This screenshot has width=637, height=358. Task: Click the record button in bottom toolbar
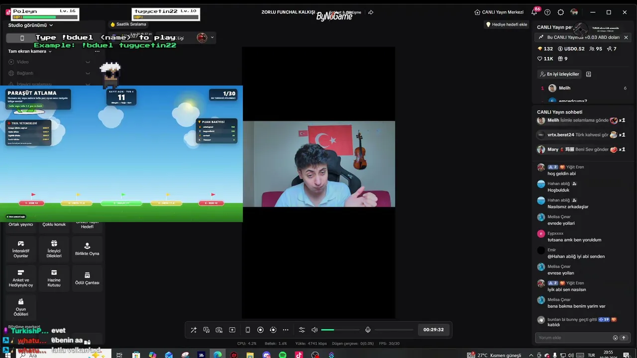coord(260,330)
